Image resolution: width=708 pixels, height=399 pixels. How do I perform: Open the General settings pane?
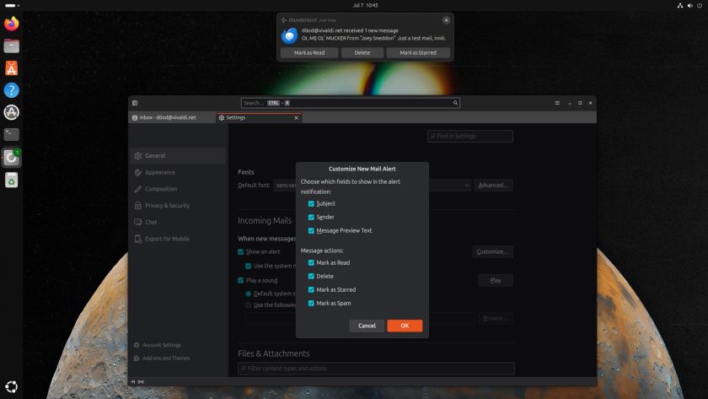coord(178,155)
